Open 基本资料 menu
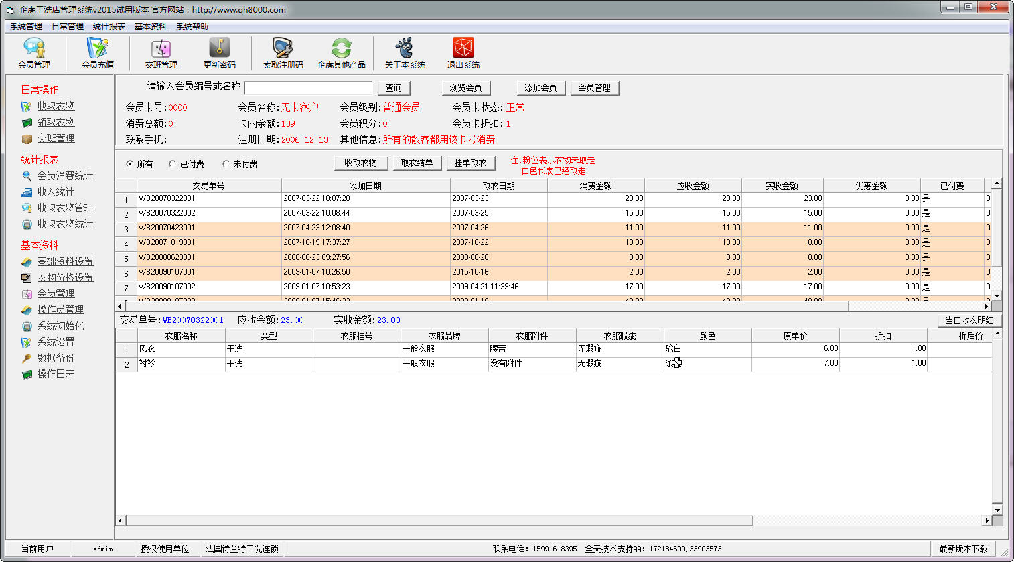This screenshot has height=562, width=1014. tap(151, 27)
